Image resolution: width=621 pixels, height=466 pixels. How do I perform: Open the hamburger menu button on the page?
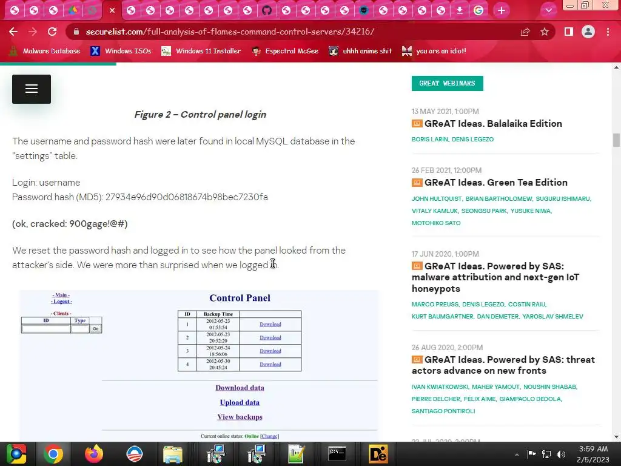coord(32,89)
